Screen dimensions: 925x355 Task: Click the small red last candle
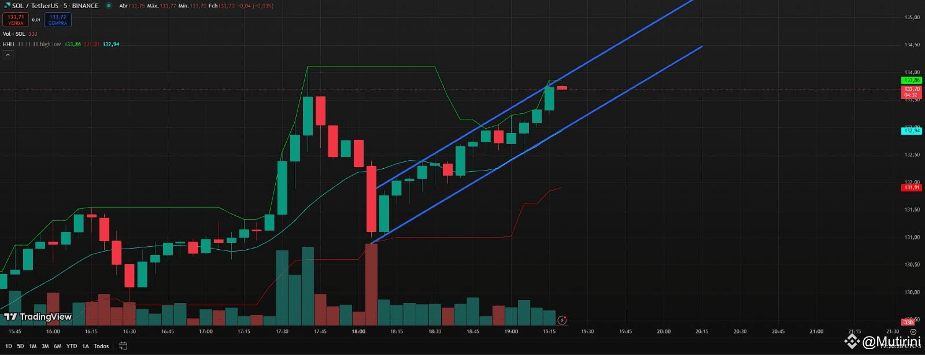click(562, 88)
